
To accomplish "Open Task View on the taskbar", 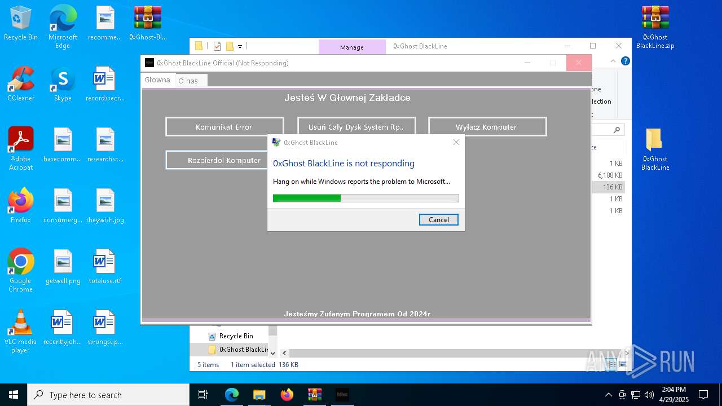I will [203, 395].
